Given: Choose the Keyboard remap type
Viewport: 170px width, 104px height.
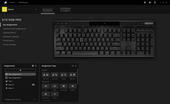Looking at the screenshot, I should pyautogui.click(x=73, y=75).
